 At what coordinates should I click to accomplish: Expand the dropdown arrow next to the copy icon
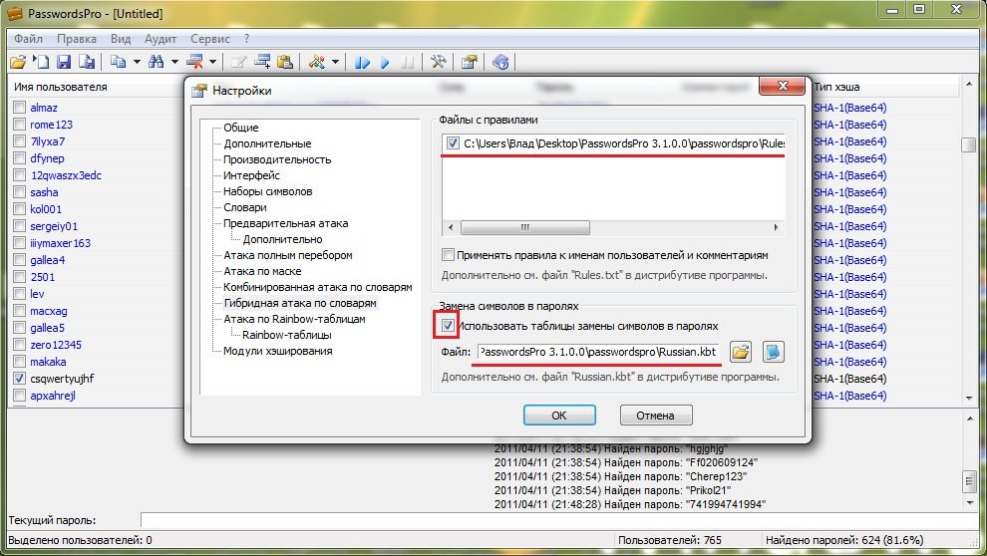[137, 62]
